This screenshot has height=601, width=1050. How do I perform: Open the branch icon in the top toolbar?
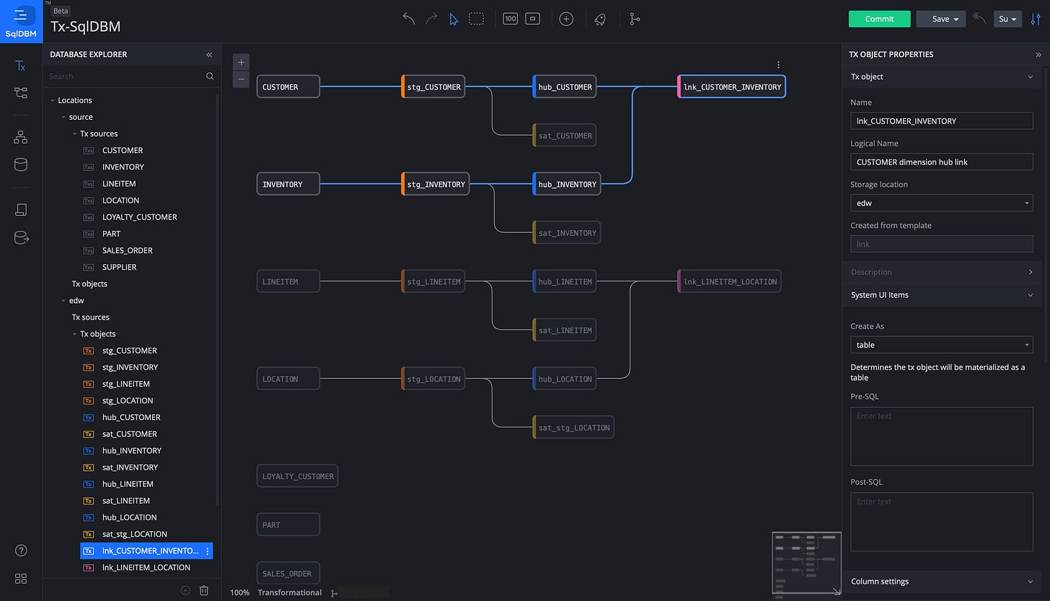point(635,19)
